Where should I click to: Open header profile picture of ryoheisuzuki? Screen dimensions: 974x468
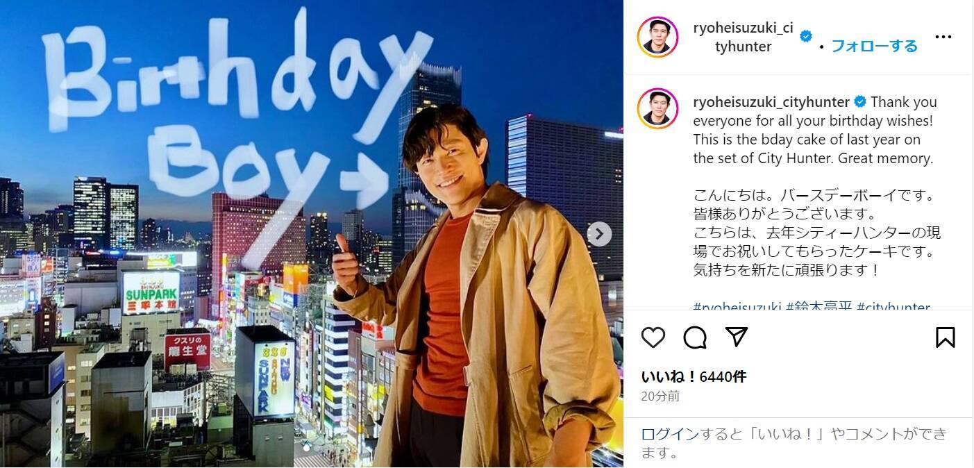657,37
